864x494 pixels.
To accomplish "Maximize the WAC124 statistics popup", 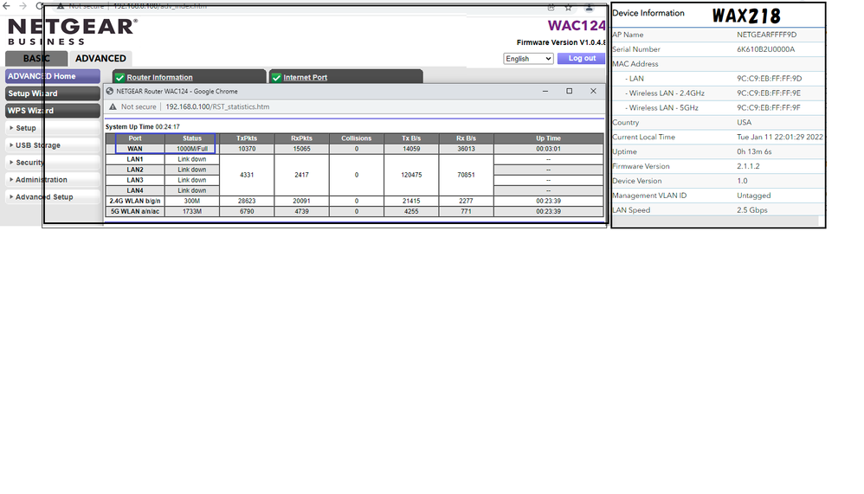I will click(x=569, y=92).
